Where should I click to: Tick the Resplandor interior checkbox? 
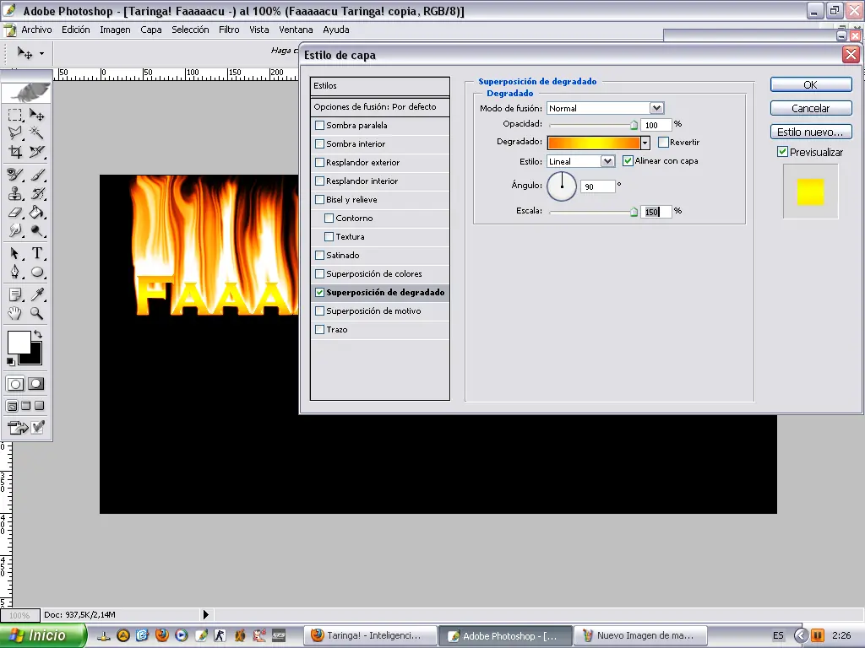click(x=319, y=181)
